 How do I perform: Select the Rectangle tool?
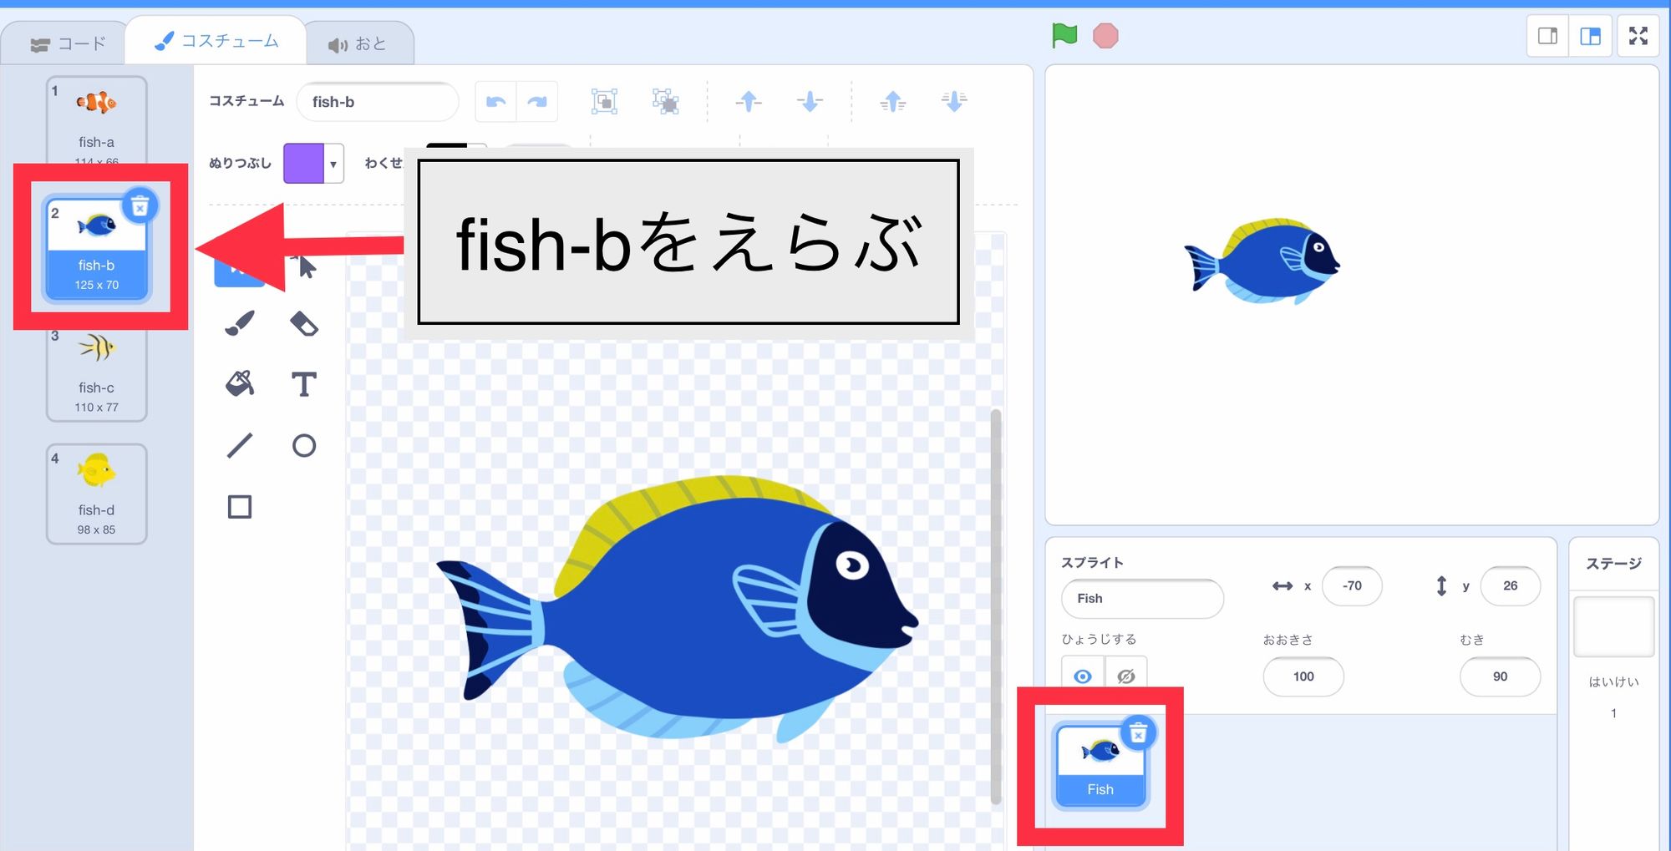pyautogui.click(x=240, y=506)
